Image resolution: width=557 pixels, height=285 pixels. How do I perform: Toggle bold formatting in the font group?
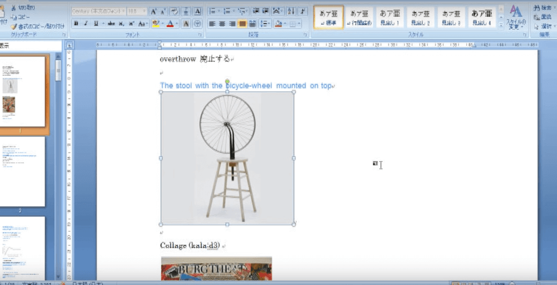pos(76,23)
